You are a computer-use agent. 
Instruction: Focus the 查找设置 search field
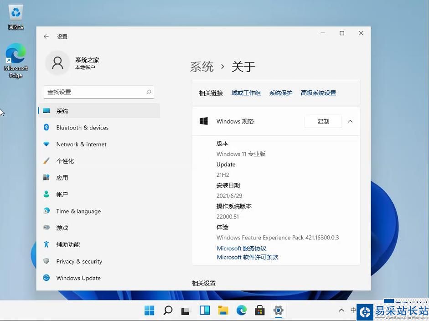99,92
